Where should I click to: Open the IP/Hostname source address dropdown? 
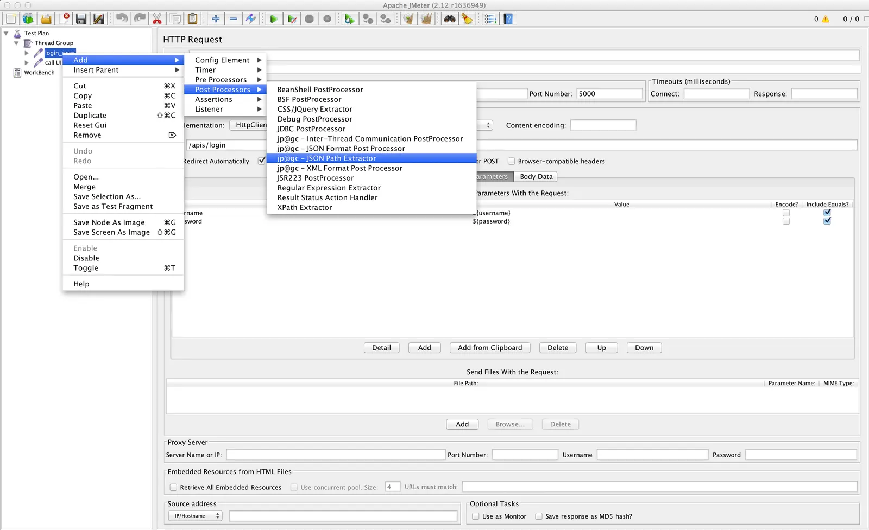coord(195,516)
